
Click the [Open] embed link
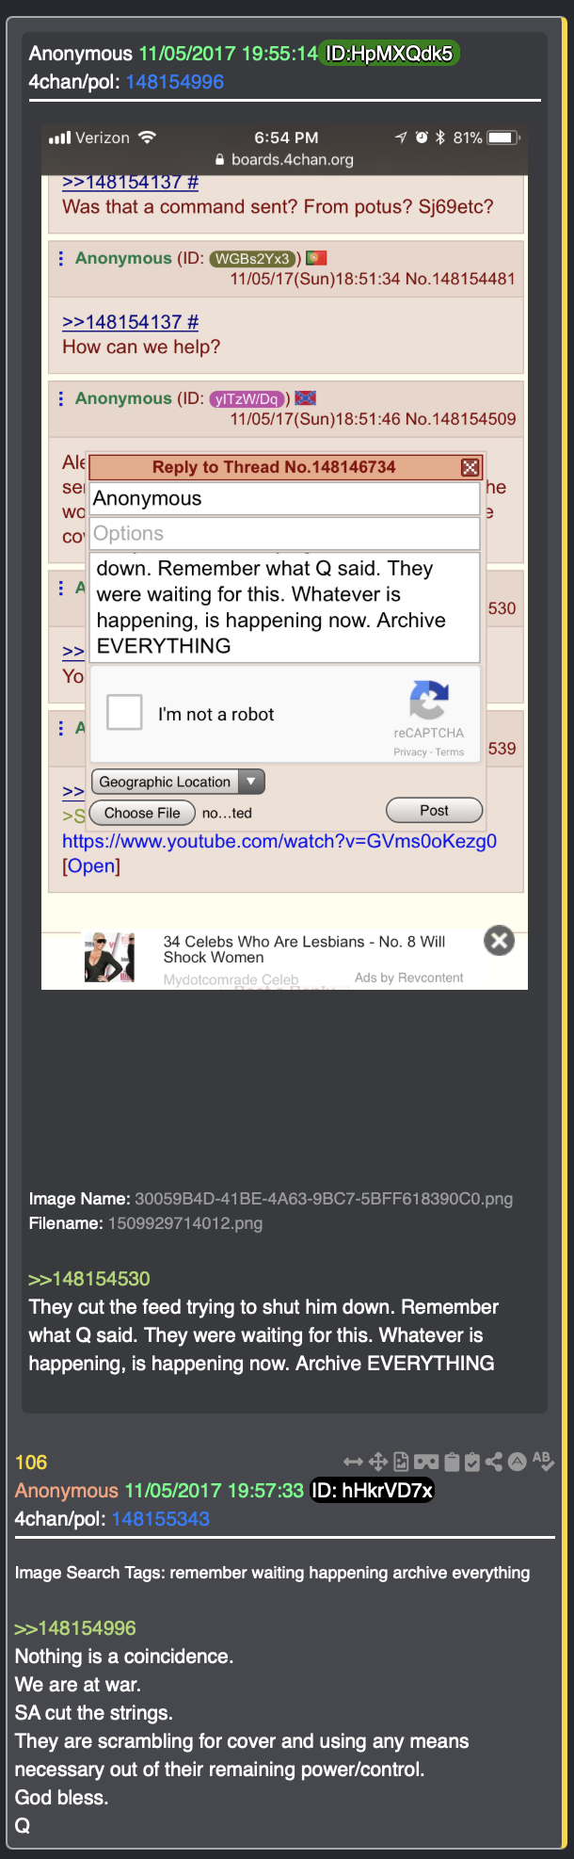[x=91, y=865]
